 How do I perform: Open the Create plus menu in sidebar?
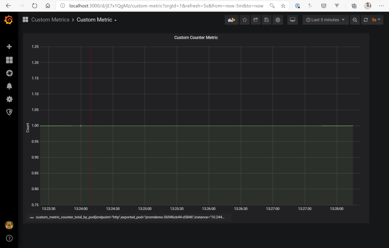[x=10, y=46]
